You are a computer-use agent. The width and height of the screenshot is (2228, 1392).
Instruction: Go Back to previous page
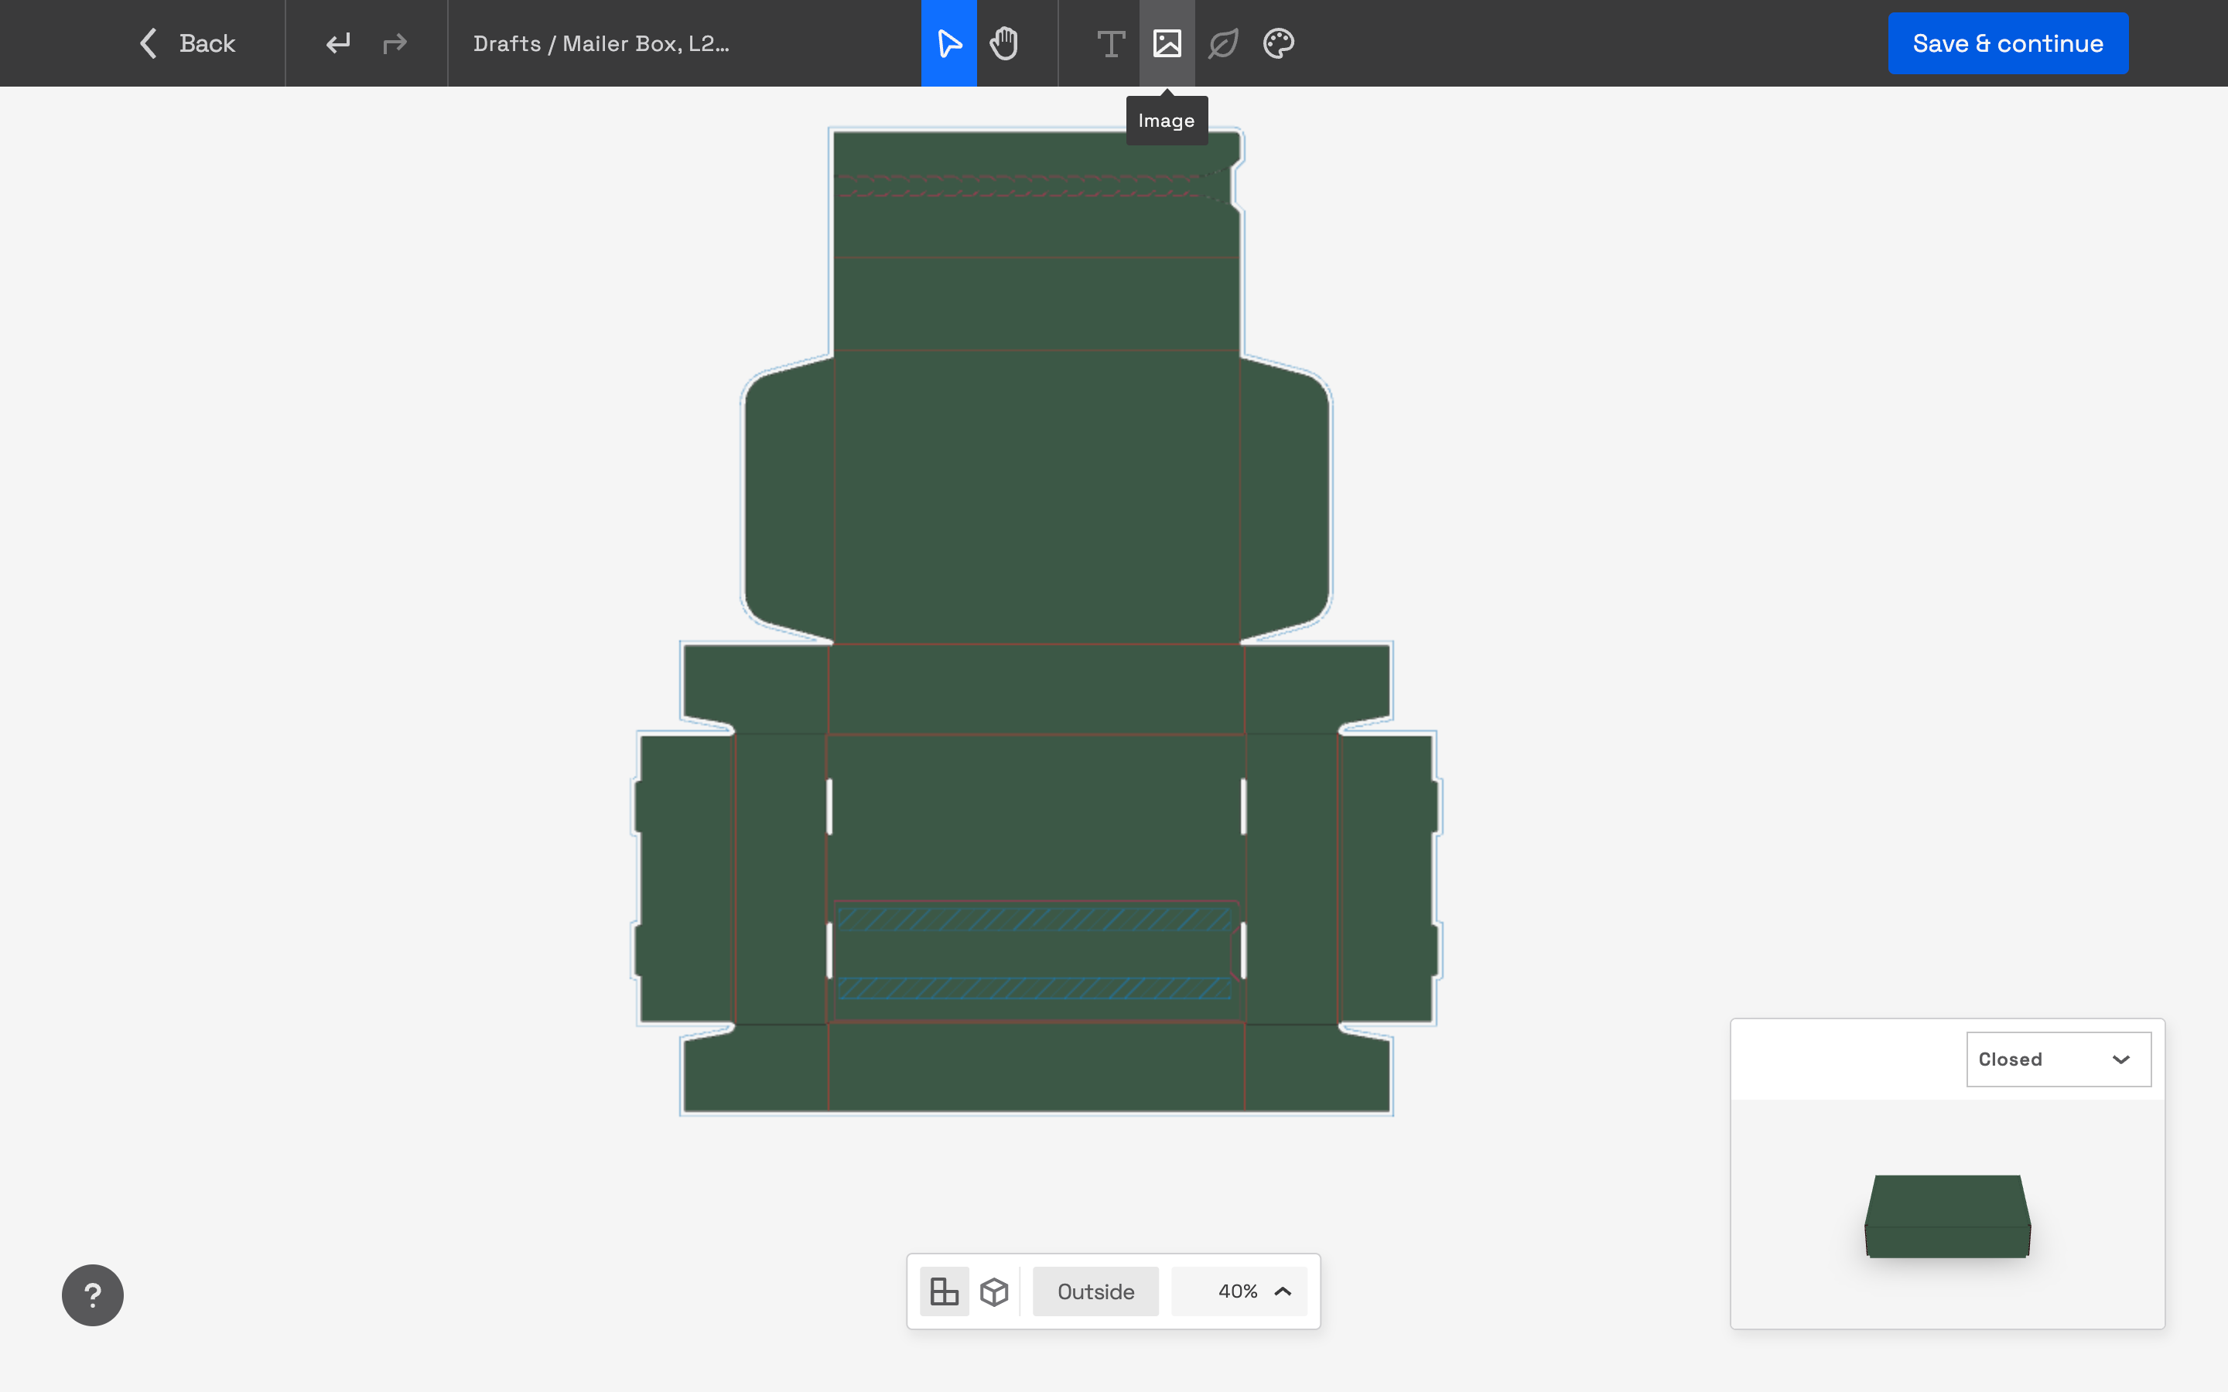pos(187,43)
